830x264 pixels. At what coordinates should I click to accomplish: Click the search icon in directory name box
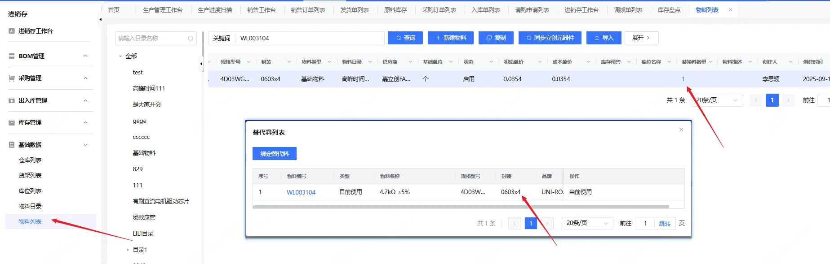pyautogui.click(x=191, y=39)
